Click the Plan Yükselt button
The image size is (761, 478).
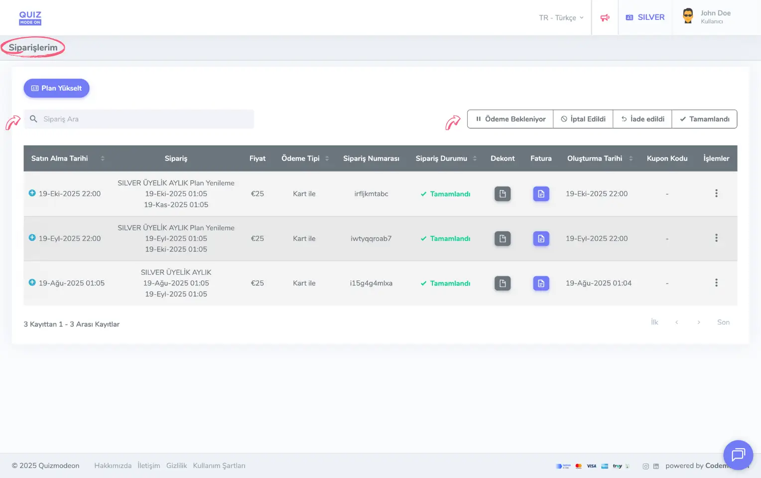coord(56,88)
